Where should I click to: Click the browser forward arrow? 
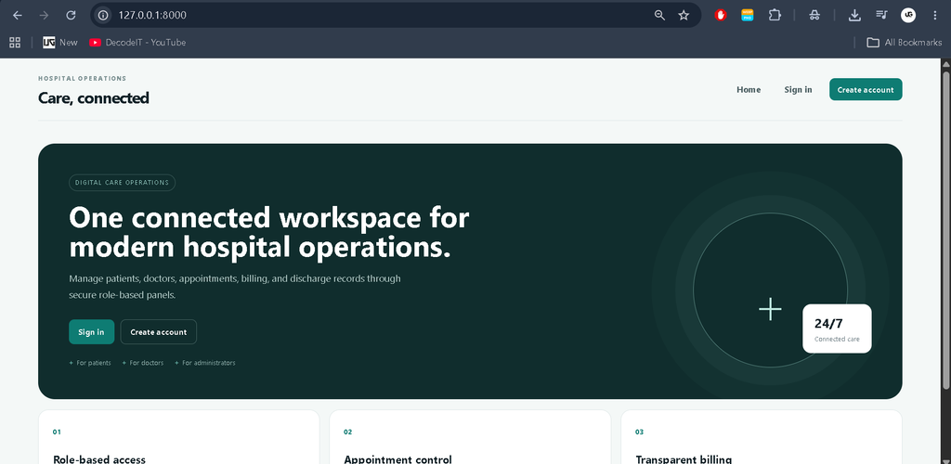coord(44,15)
